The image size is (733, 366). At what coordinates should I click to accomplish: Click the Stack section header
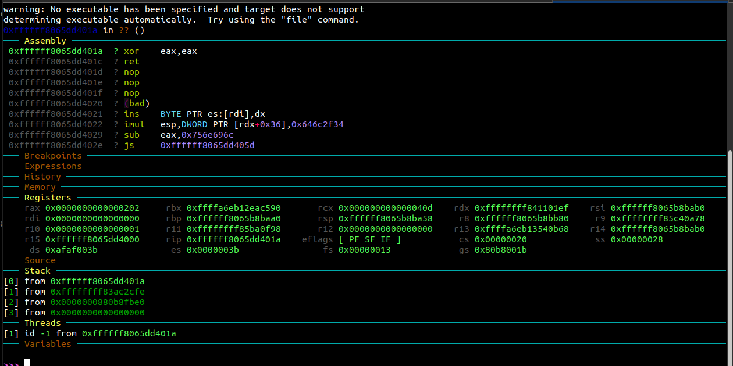coord(37,271)
